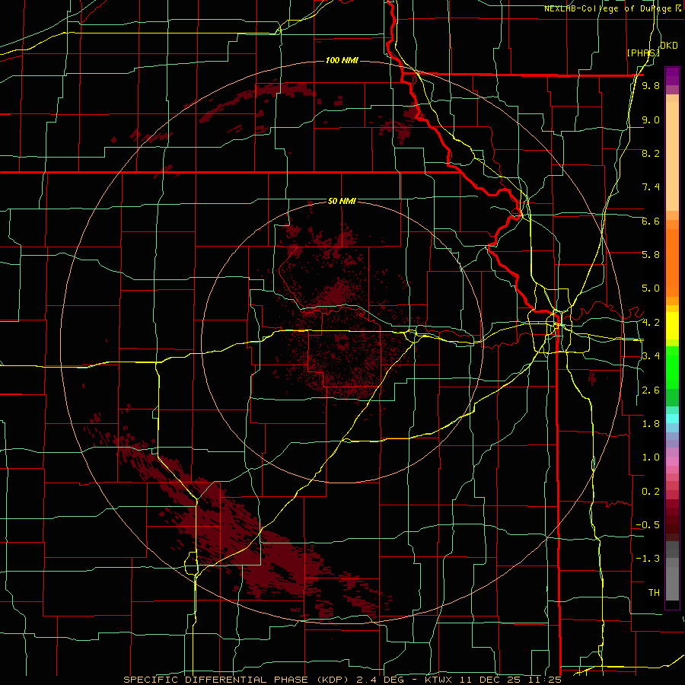685x685 pixels.
Task: Click the 9.0 value on the color scale
Action: coord(651,119)
